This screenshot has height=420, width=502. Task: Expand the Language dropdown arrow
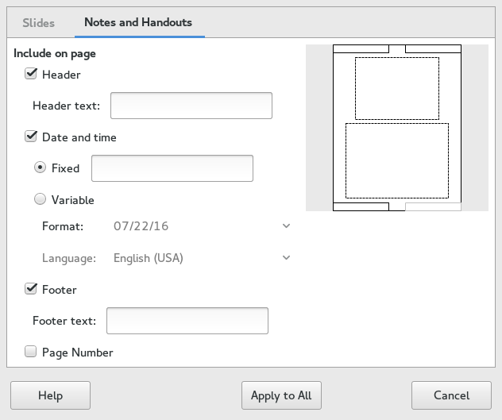point(286,258)
